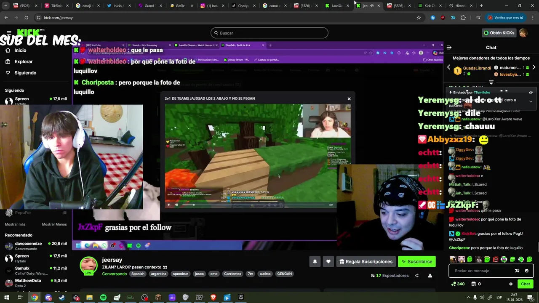Open the jeersay channel avatar
Image resolution: width=539 pixels, height=303 pixels.
pyautogui.click(x=88, y=266)
